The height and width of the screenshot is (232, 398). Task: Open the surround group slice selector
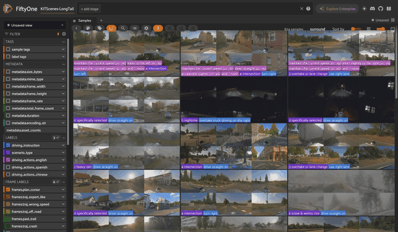[317, 29]
